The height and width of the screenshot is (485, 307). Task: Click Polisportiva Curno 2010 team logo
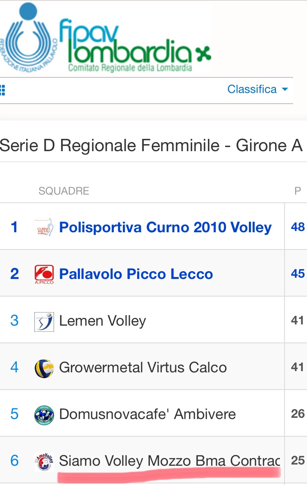tap(44, 227)
